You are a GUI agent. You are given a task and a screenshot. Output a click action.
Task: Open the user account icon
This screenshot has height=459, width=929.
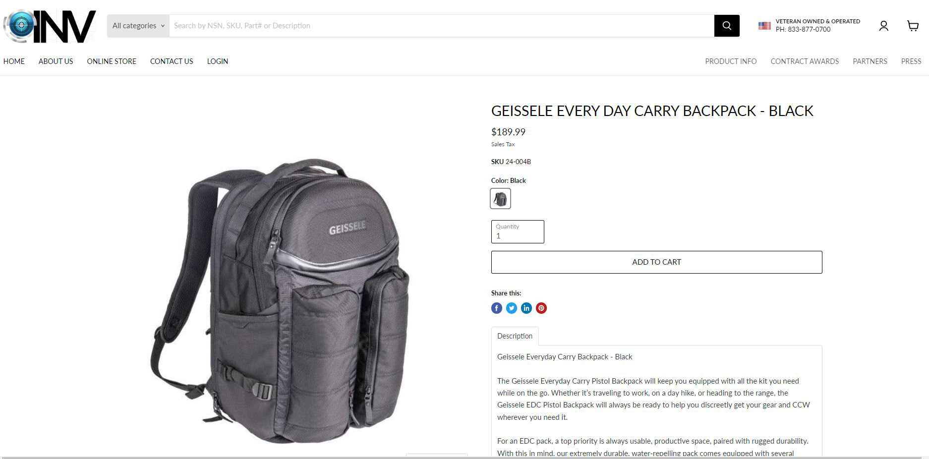[x=883, y=26]
